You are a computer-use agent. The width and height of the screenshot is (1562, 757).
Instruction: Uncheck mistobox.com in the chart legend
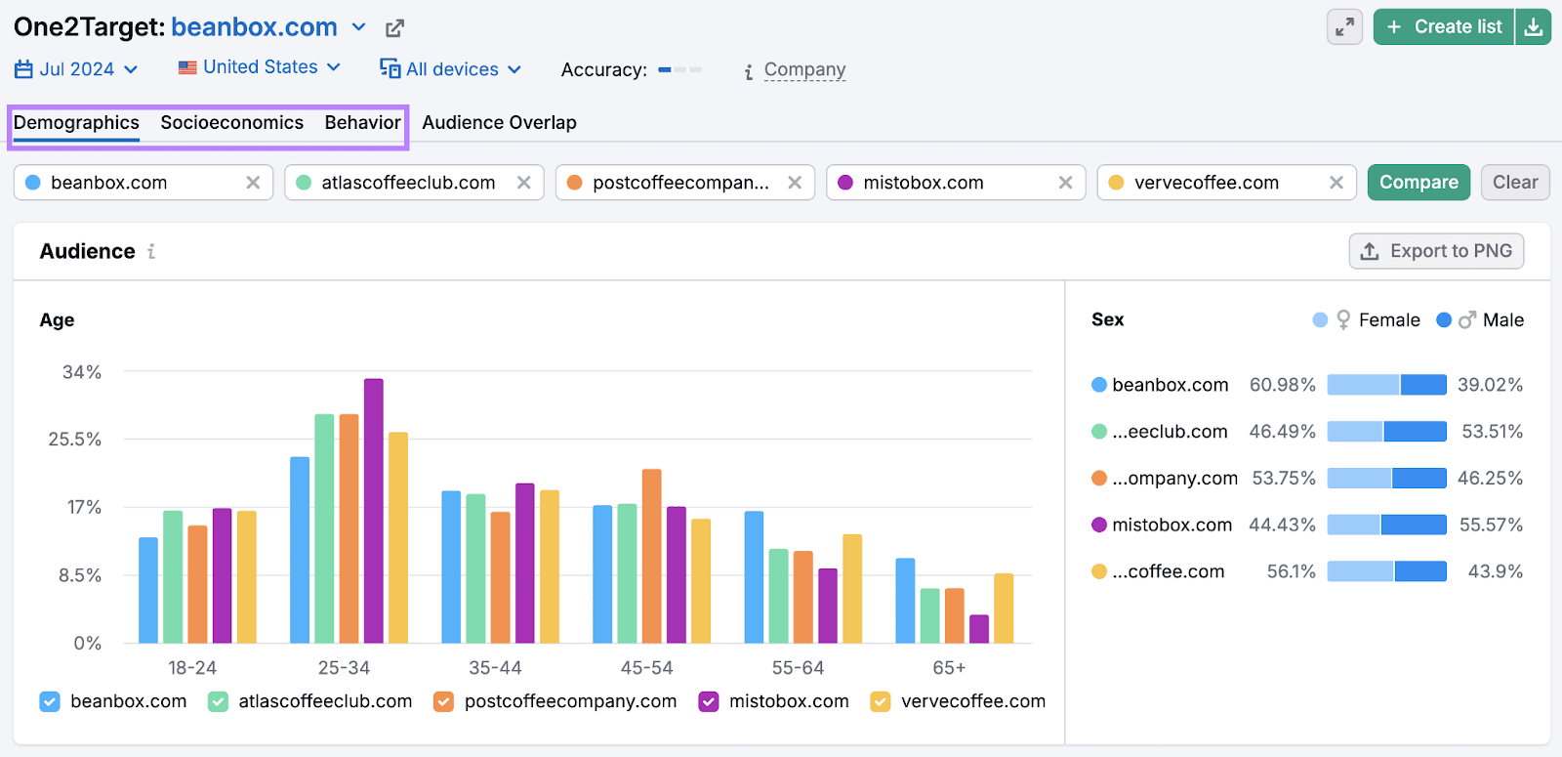709,701
